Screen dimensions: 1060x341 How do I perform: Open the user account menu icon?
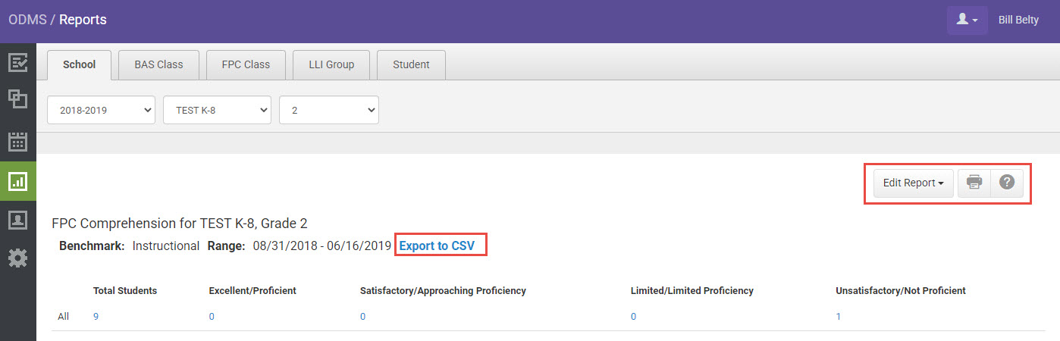point(967,20)
